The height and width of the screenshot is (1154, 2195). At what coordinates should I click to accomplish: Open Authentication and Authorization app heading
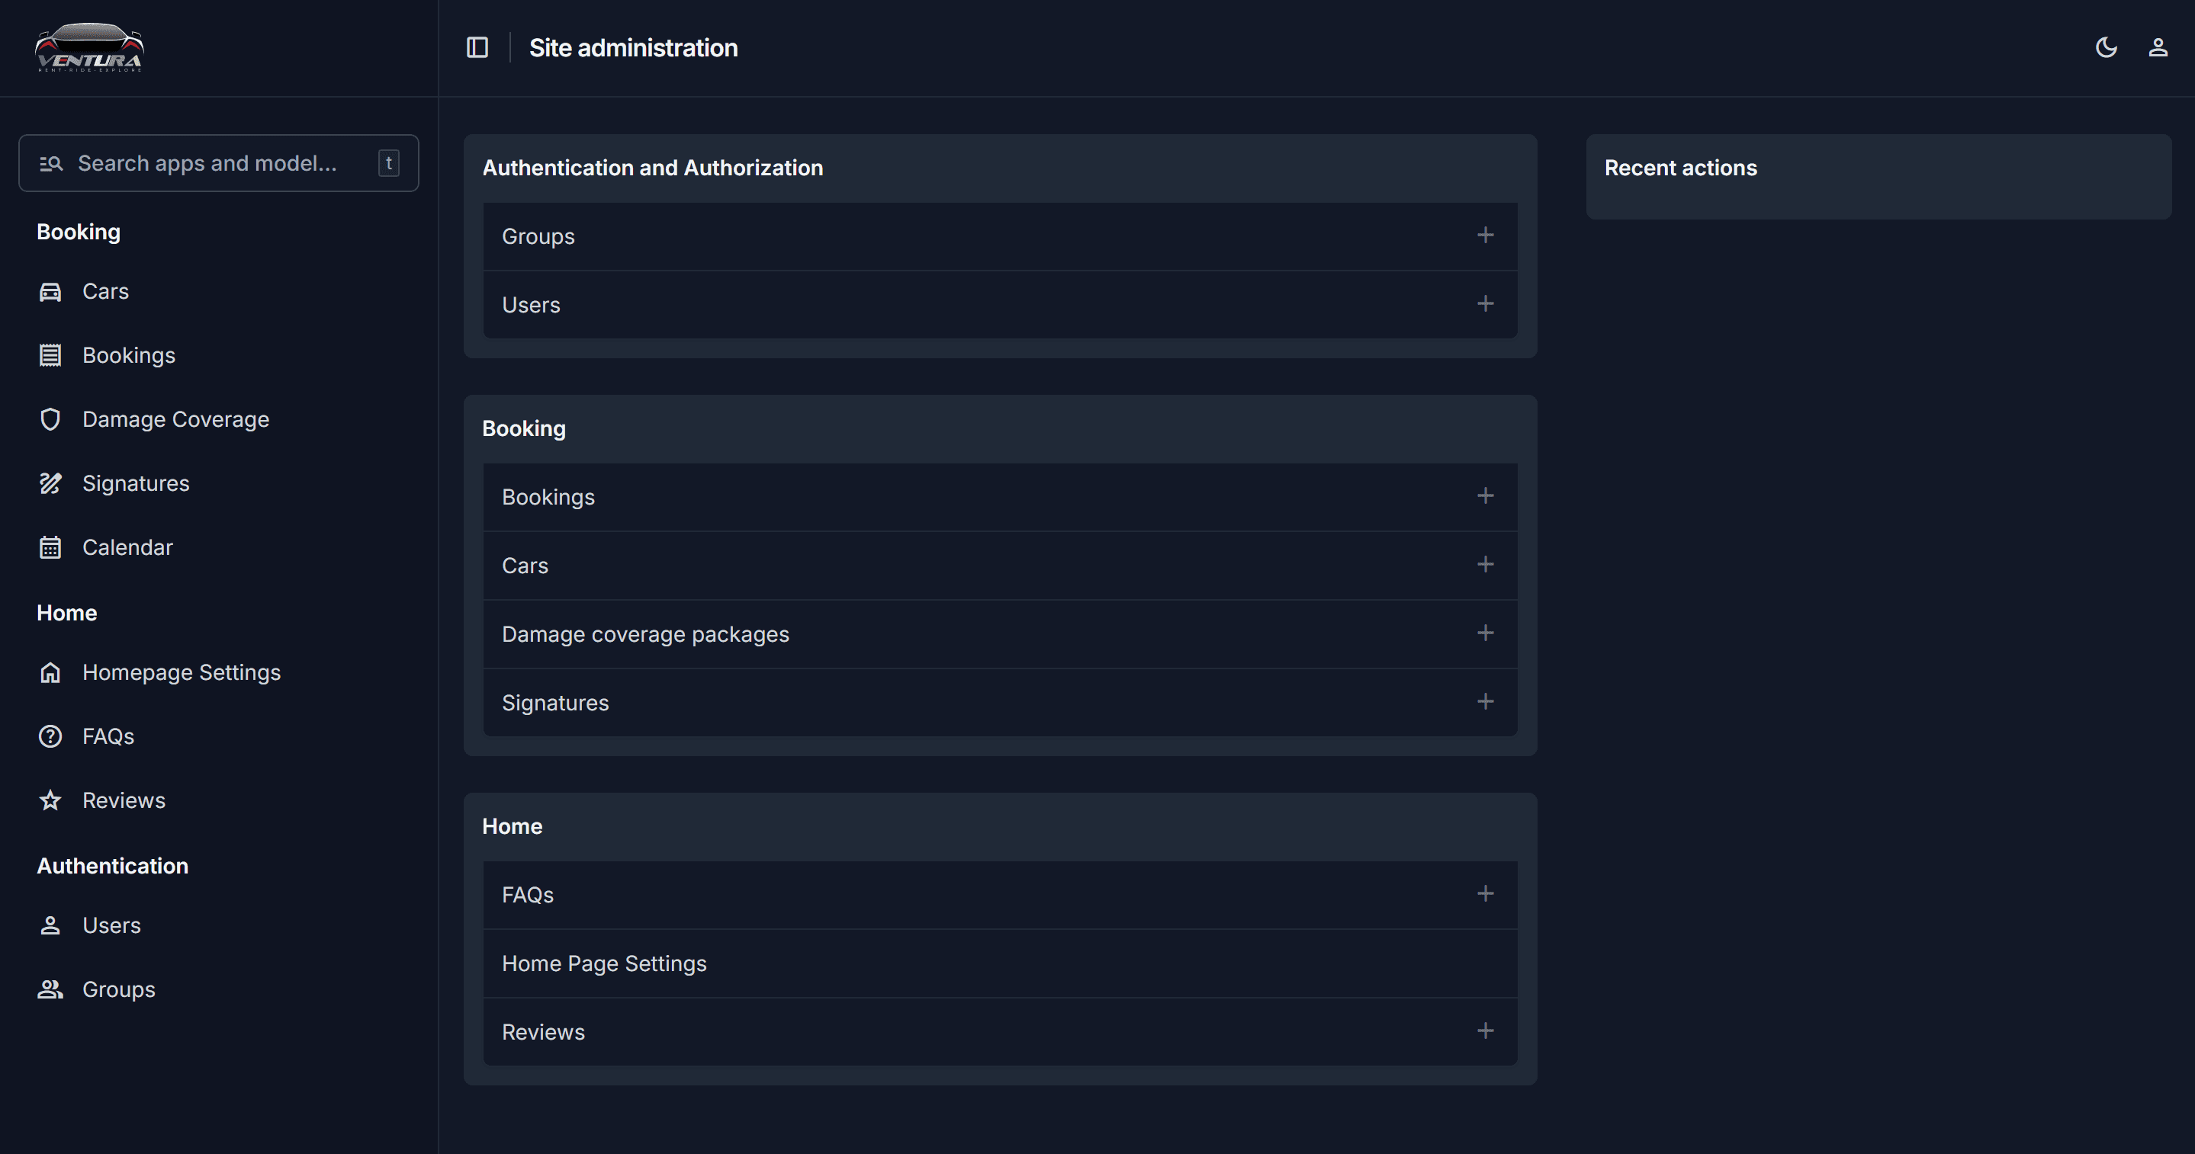tap(653, 168)
